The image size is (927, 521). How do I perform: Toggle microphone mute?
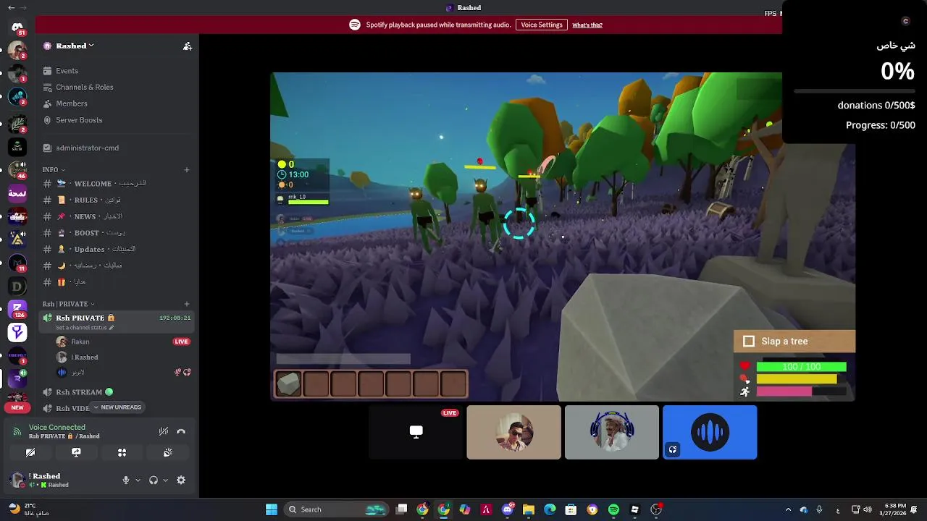click(126, 480)
